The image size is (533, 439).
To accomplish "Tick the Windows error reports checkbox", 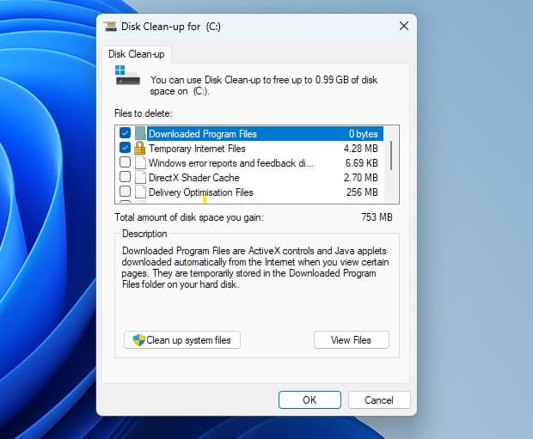I will pos(125,162).
